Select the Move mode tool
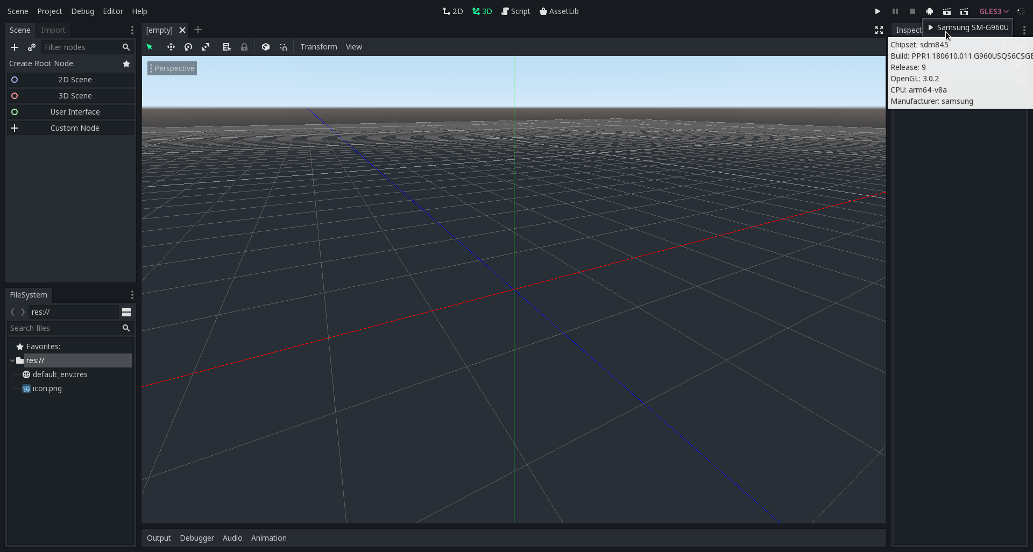 pos(171,47)
